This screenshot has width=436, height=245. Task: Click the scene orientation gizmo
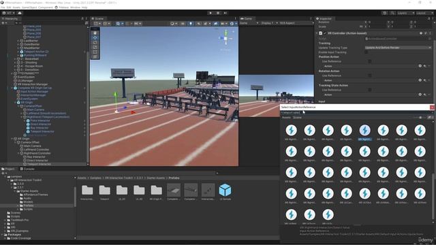(225, 38)
